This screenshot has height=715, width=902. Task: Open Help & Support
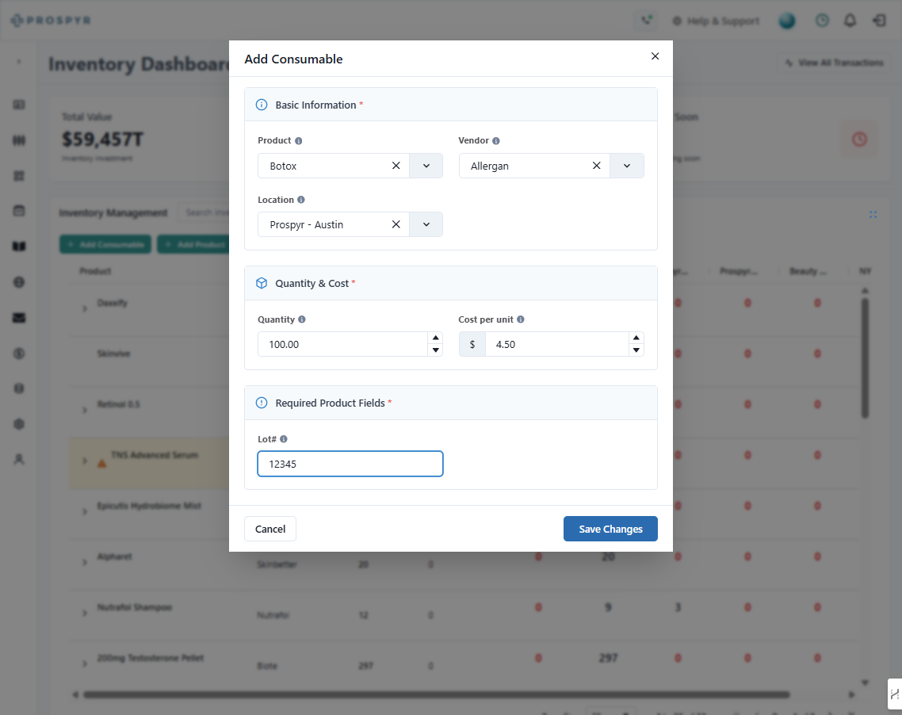click(716, 21)
